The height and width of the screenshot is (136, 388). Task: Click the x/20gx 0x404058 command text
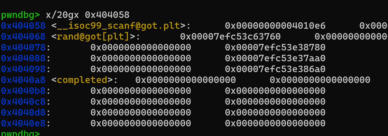click(88, 15)
